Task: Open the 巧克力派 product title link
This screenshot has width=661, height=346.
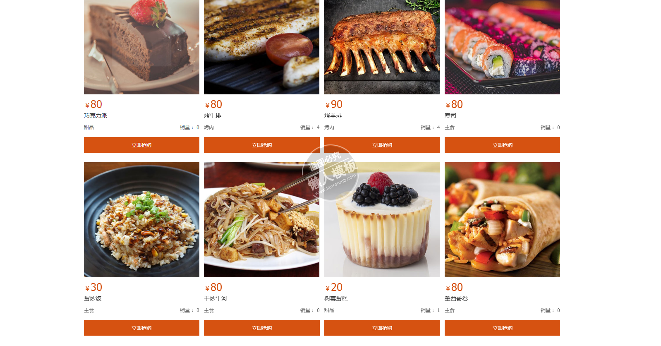Action: (96, 115)
